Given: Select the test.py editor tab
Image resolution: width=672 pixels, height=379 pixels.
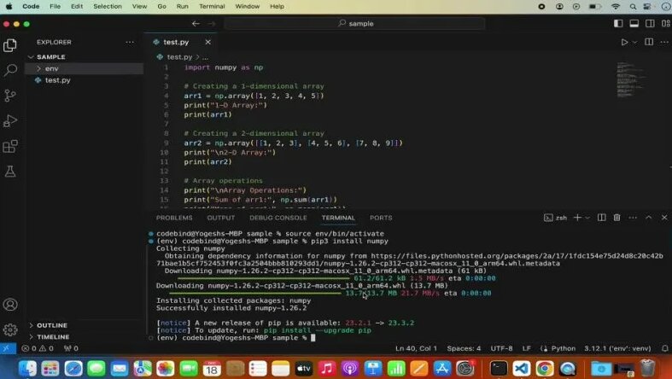Looking at the screenshot, I should pyautogui.click(x=176, y=42).
